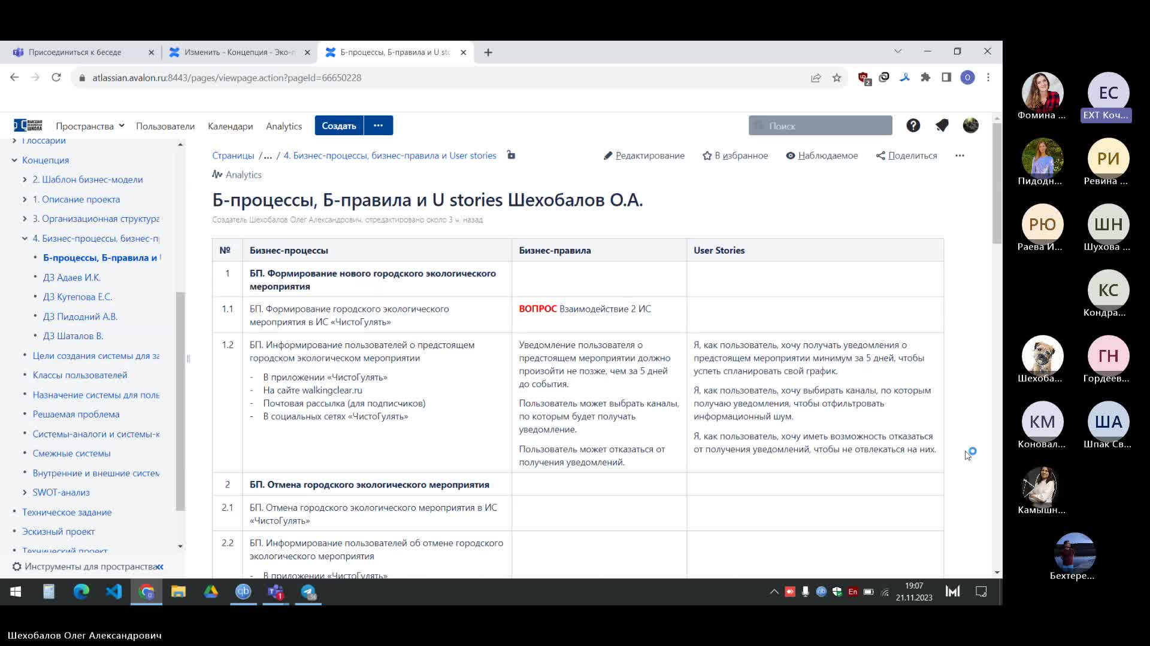Expand 3. Организационная структура node
Viewport: 1150px width, 646px height.
[x=25, y=219]
